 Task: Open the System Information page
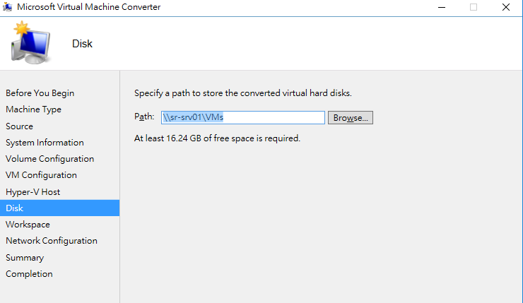point(45,143)
